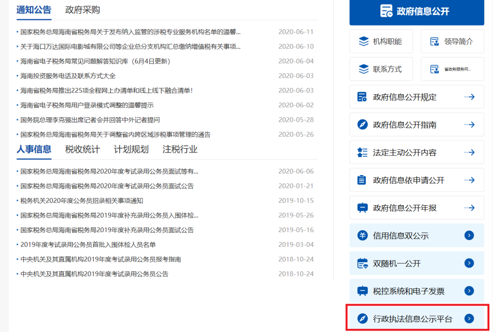Click the date 2020-01-21

click(x=296, y=186)
